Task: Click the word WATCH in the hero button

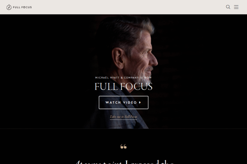Action: pos(113,102)
